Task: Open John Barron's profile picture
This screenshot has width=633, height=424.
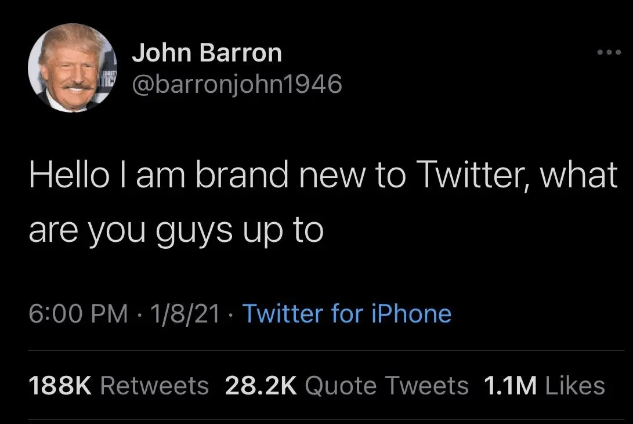Action: [73, 68]
